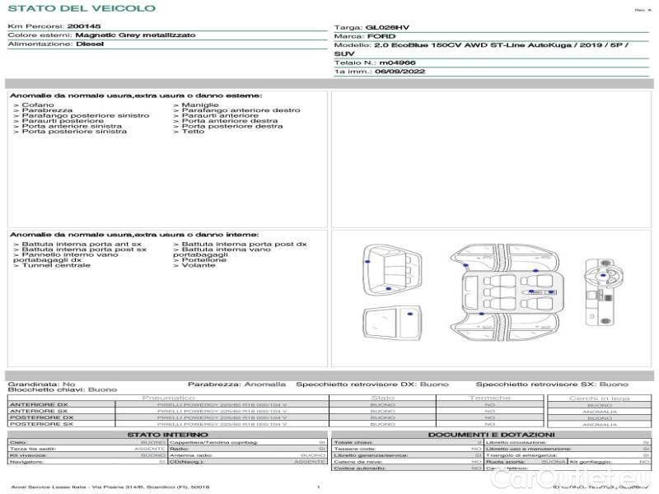Image resolution: width=659 pixels, height=494 pixels.
Task: Select the "Porta posteriore sinistra" entry
Action: pos(74,132)
